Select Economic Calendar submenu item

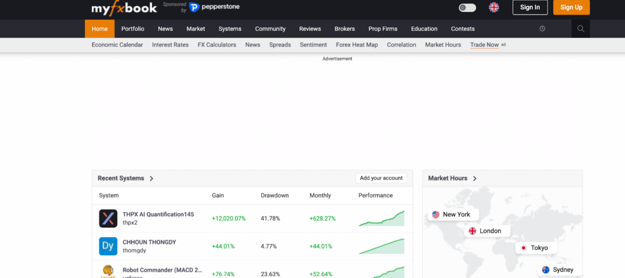click(117, 45)
